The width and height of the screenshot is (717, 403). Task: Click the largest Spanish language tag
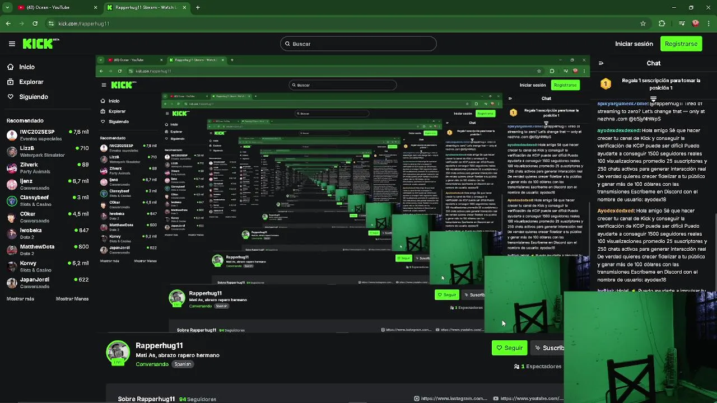point(183,364)
